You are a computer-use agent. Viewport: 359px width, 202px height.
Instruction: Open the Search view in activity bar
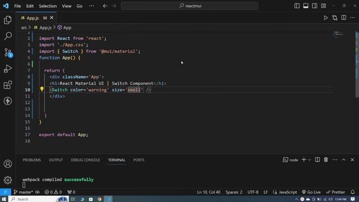[8, 36]
